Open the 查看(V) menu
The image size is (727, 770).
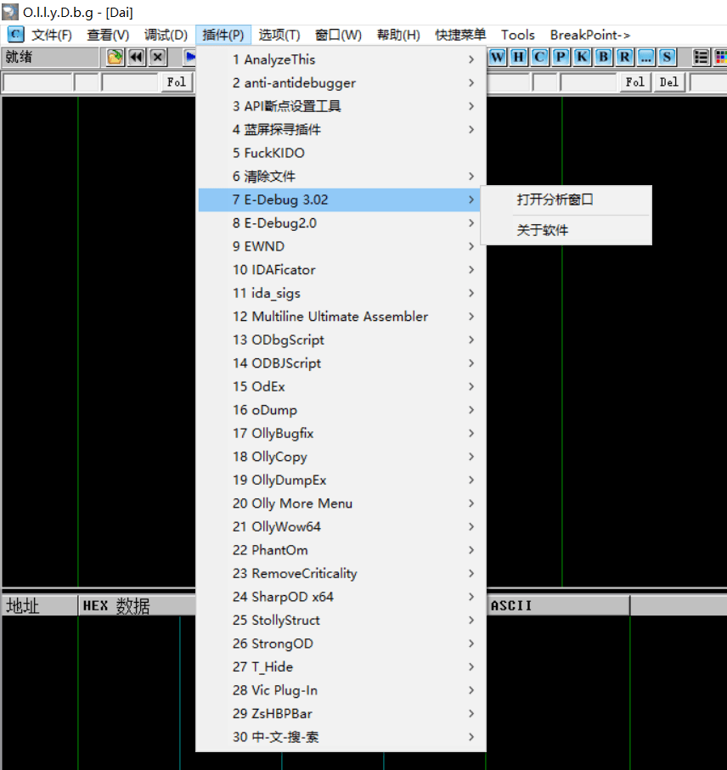108,35
